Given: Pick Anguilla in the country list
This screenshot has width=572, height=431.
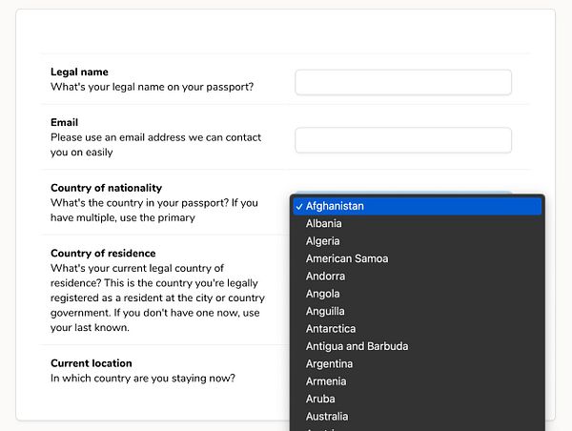Looking at the screenshot, I should pos(325,311).
